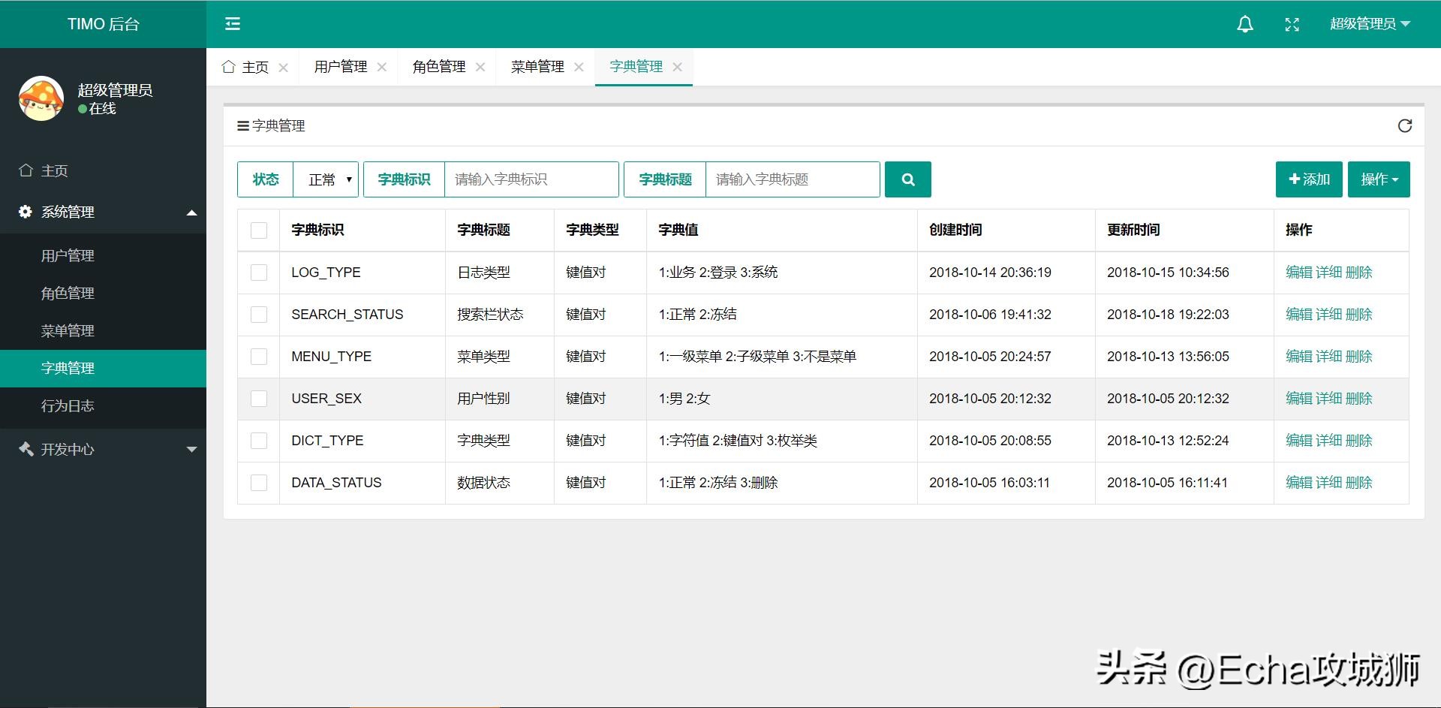Collapse the sidebar via the hamburger icon

pyautogui.click(x=233, y=23)
